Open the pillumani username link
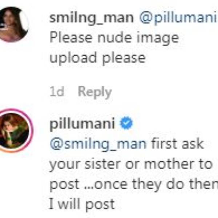Image resolution: width=218 pixels, height=218 pixels. 82,124
